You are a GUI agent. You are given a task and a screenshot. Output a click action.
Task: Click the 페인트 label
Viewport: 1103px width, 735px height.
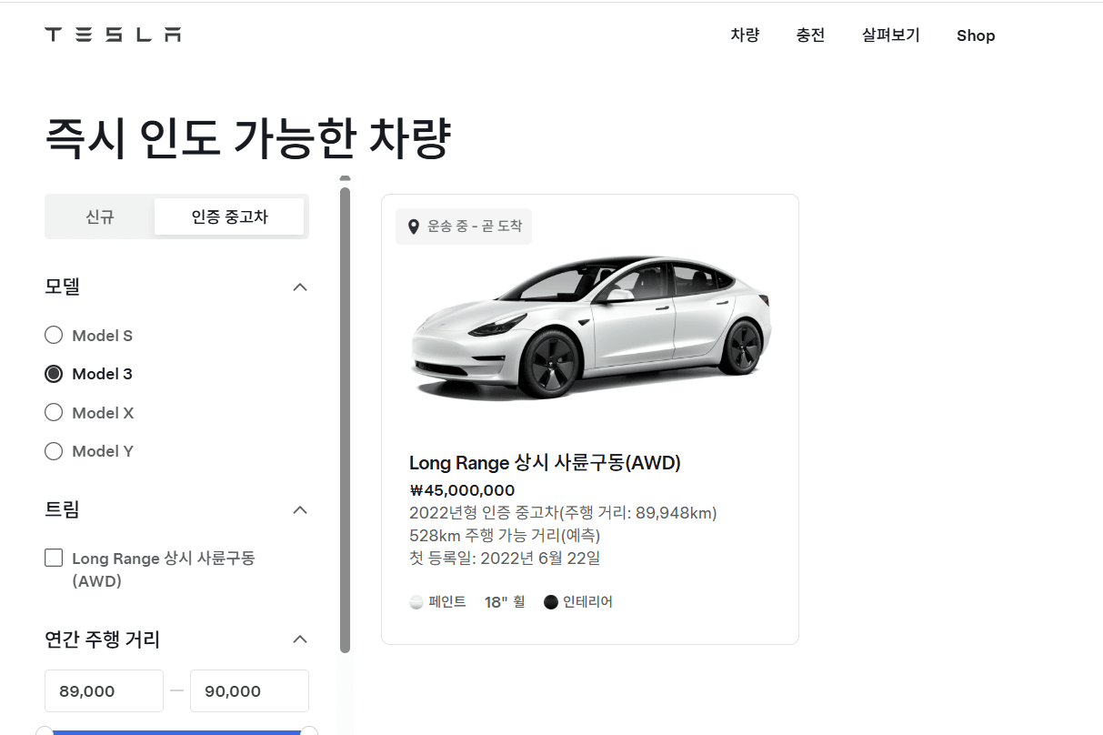447,602
